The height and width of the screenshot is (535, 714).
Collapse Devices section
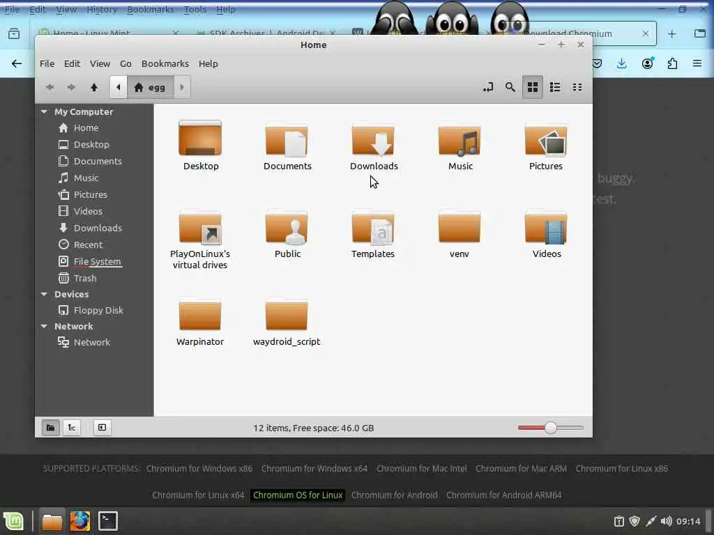point(44,295)
